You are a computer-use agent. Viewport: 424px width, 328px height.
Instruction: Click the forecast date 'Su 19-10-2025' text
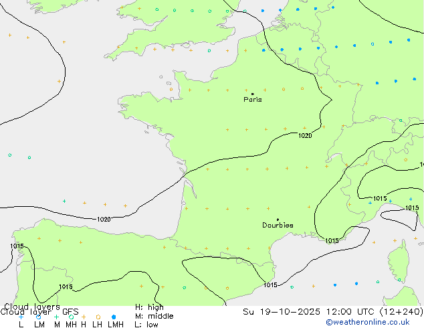point(282,312)
